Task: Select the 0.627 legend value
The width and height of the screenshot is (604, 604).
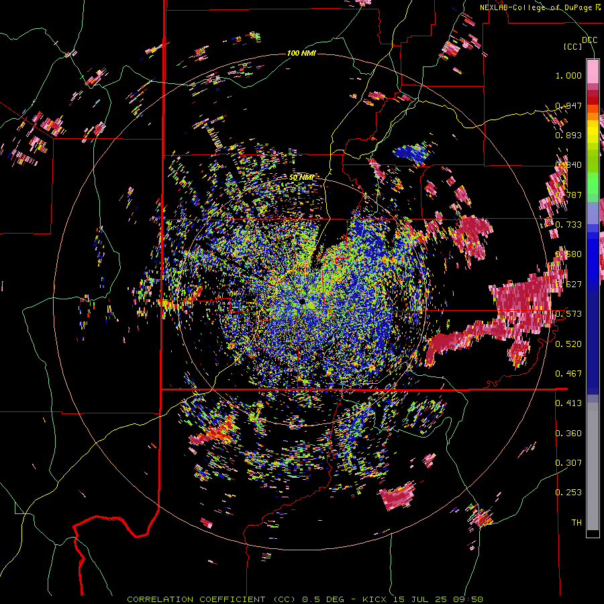Action: point(568,285)
